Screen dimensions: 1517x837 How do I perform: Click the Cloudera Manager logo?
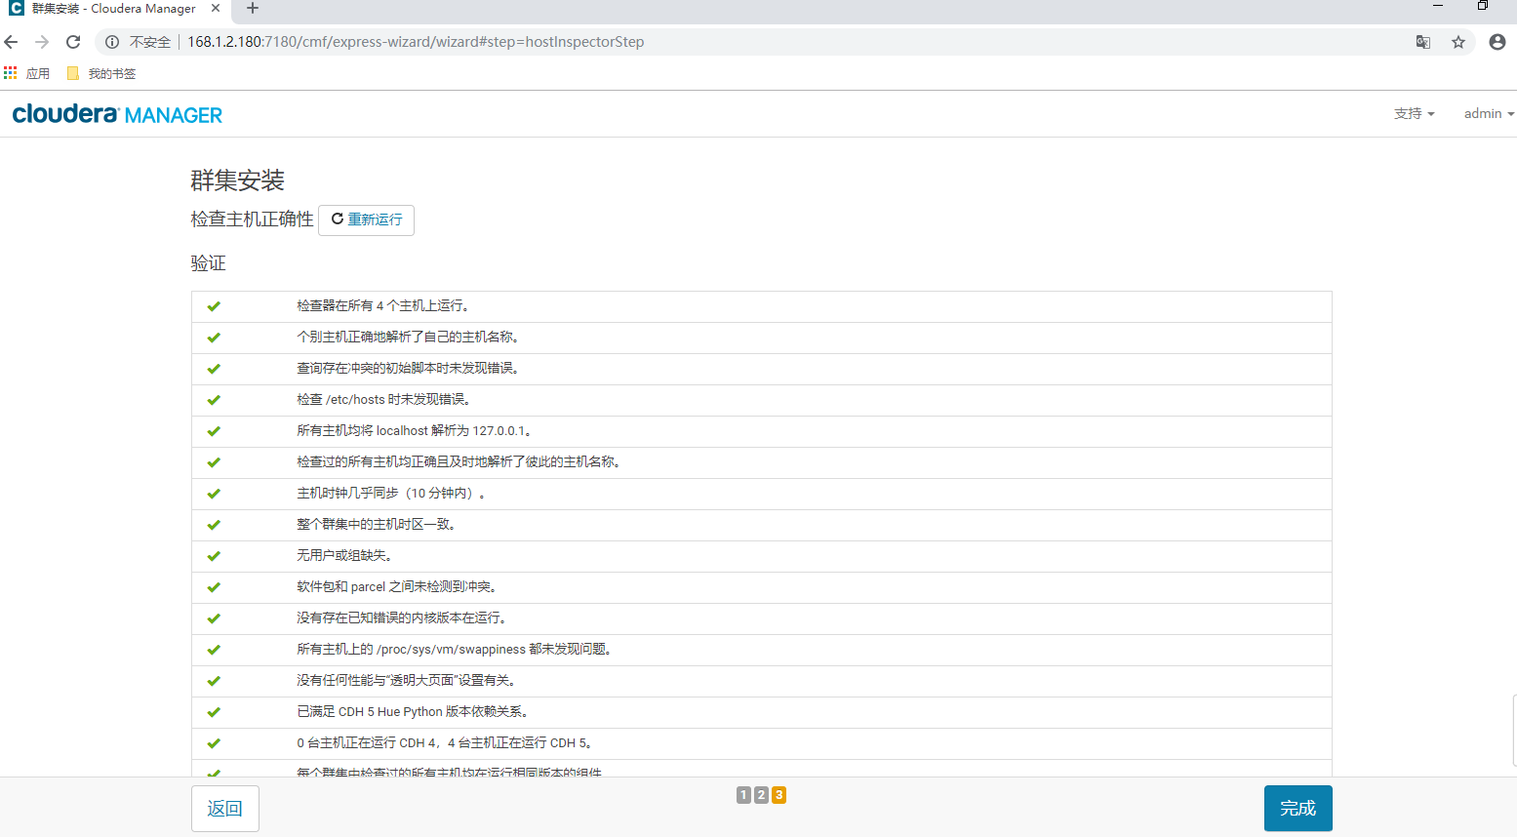(x=117, y=114)
